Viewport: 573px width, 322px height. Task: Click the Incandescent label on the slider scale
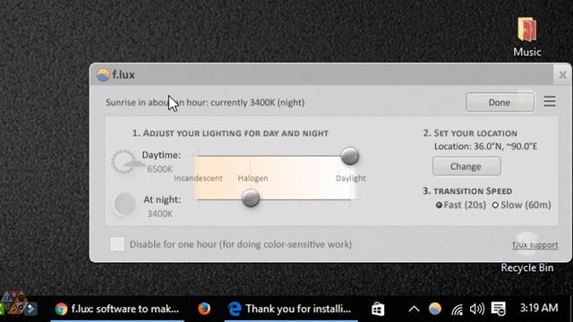click(198, 178)
